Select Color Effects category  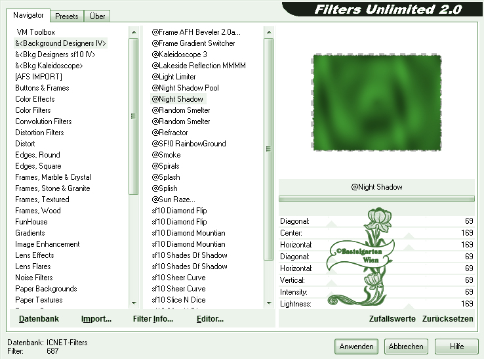(x=35, y=99)
